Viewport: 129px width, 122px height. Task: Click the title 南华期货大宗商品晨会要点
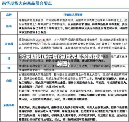27,3
